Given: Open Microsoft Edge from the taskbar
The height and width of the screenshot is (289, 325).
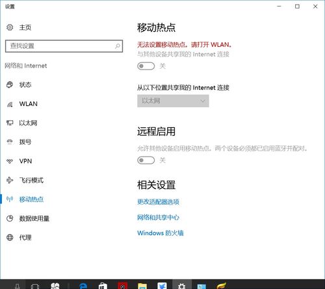Looking at the screenshot, I should [x=83, y=285].
